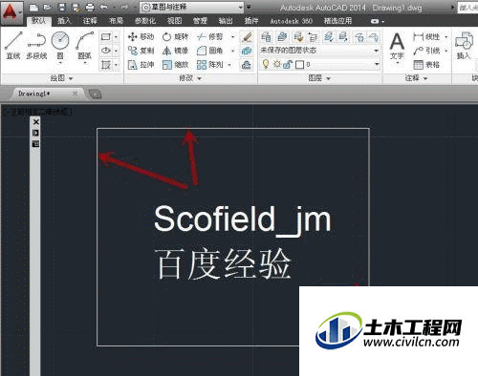The width and height of the screenshot is (478, 376).
Task: Expand the Circle tool dropdown arrow
Action: (60, 63)
